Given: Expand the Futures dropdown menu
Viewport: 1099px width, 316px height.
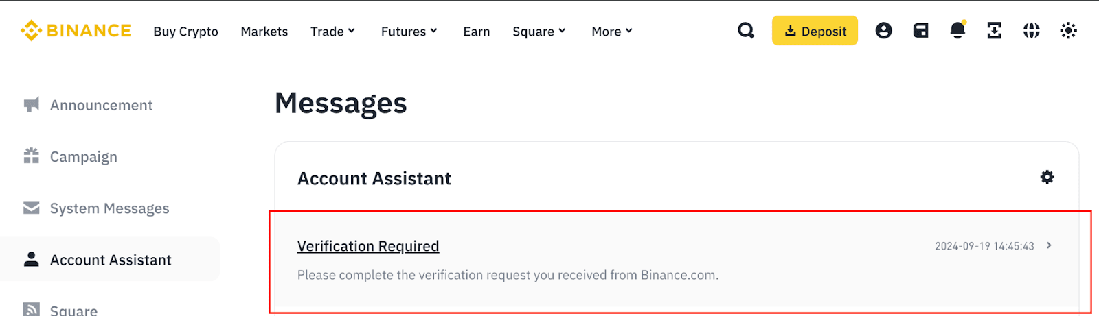Looking at the screenshot, I should tap(409, 32).
